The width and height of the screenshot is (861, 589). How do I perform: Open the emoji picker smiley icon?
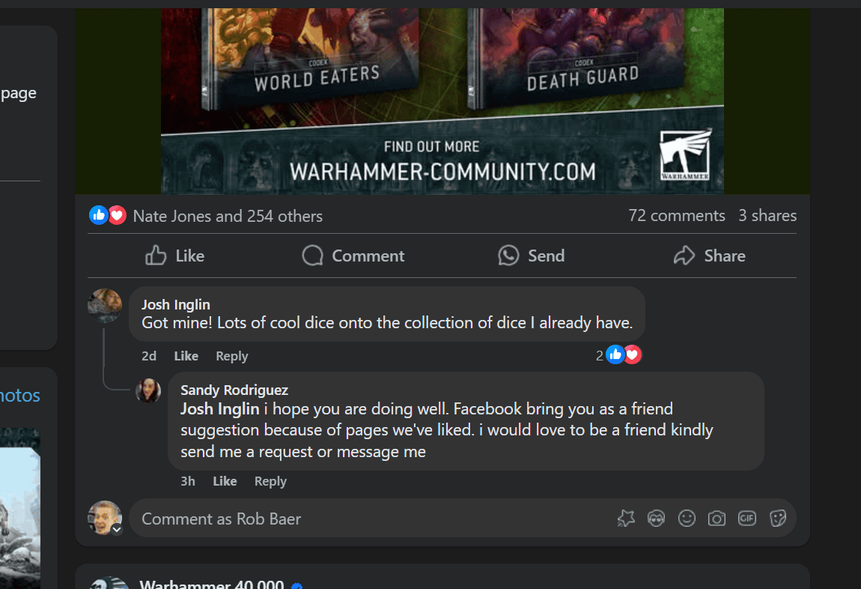click(x=687, y=518)
